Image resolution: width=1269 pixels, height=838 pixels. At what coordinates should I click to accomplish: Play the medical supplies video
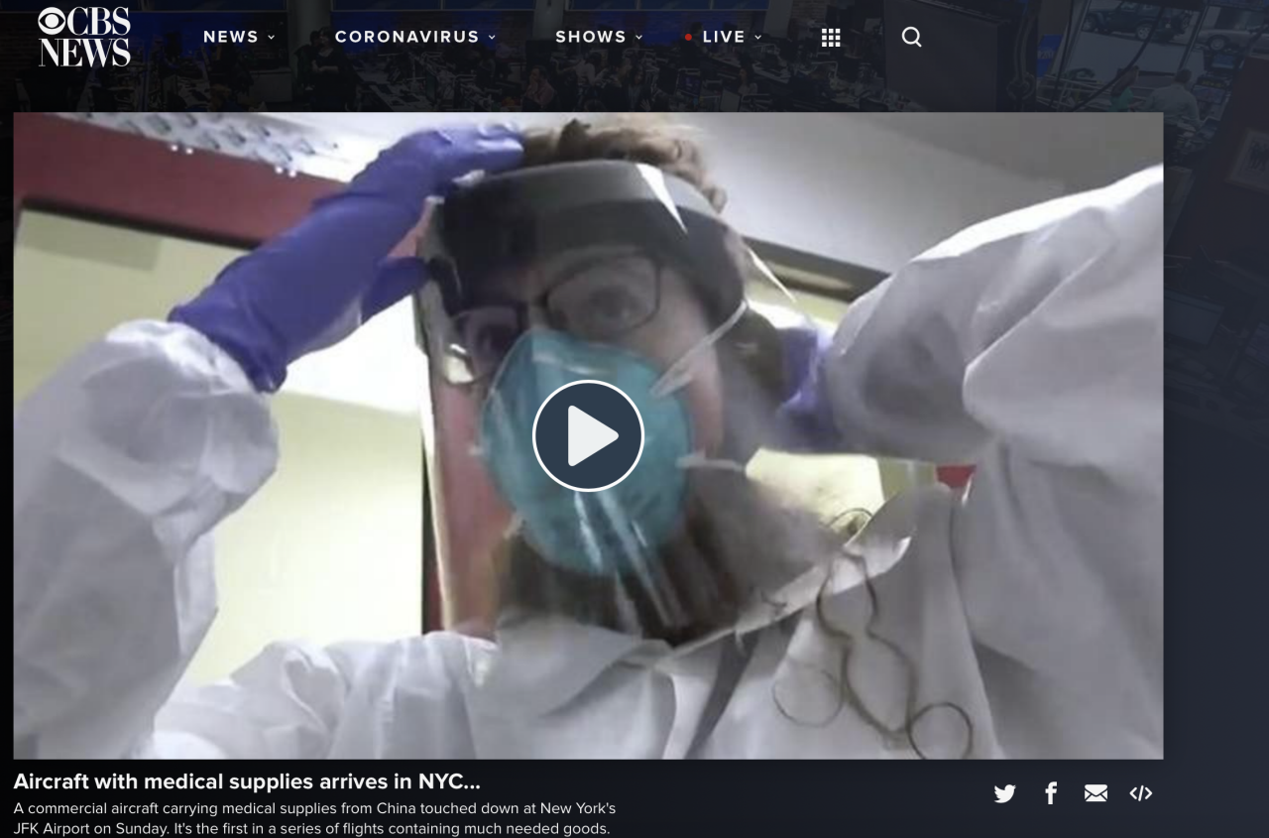(588, 435)
